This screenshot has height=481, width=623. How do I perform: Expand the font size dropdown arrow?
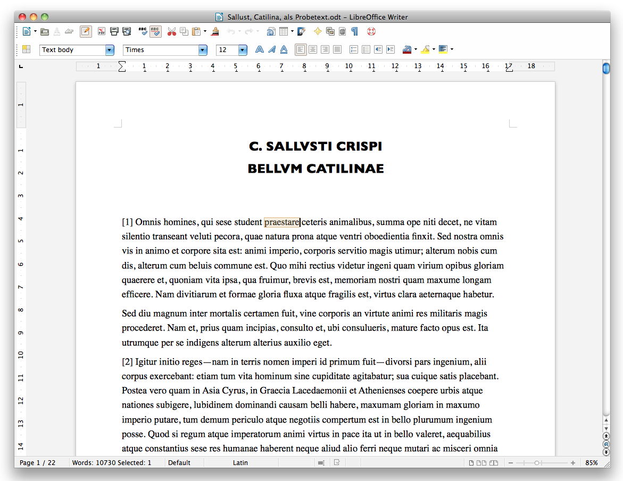click(243, 50)
